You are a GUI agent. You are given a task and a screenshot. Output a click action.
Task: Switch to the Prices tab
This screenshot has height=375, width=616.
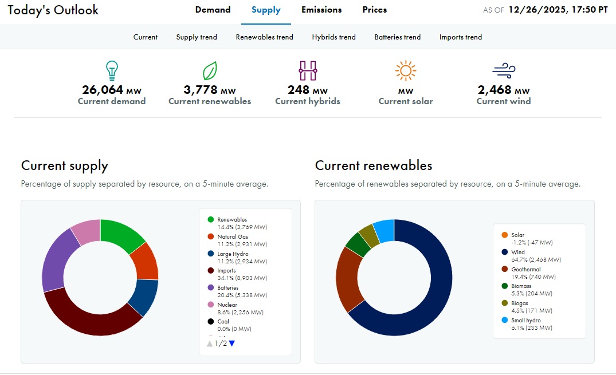374,10
